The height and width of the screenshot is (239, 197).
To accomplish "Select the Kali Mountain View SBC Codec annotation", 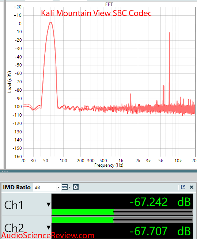I will coord(96,13).
